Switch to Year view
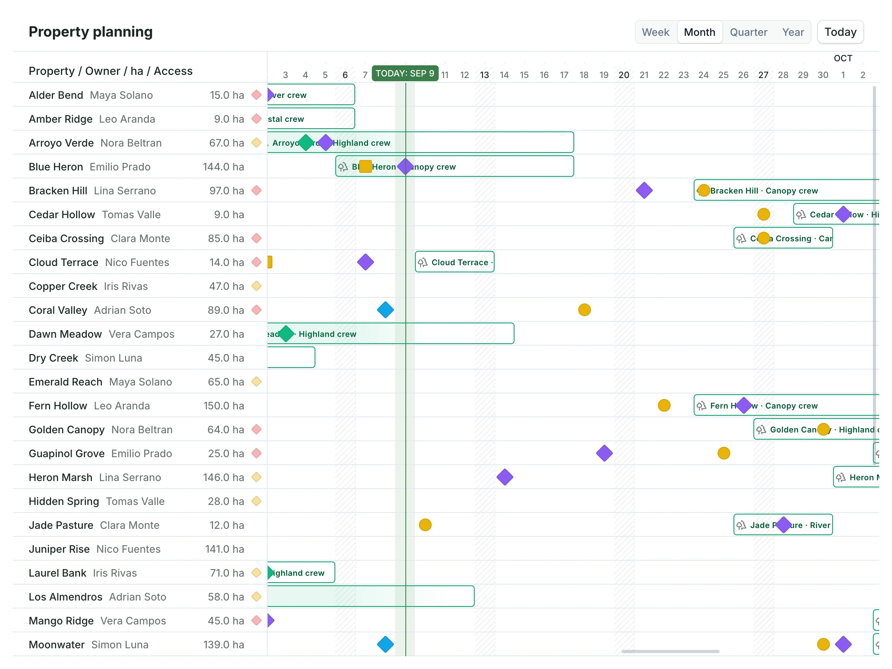 click(793, 32)
